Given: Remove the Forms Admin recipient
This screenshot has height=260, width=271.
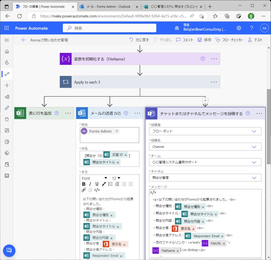Looking at the screenshot, I should pyautogui.click(x=117, y=131).
